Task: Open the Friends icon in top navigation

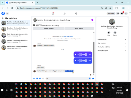Action: click(x=64, y=14)
